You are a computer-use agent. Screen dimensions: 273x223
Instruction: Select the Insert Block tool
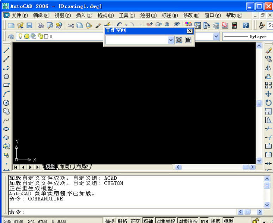click(6, 146)
